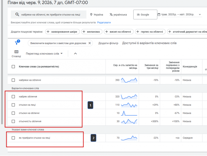Sort by Змінення порівняно з попереднім роком header
This screenshot has width=207, height=156.
[173, 66]
